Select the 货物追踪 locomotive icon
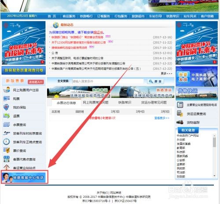220x204 pixels. (x=180, y=122)
